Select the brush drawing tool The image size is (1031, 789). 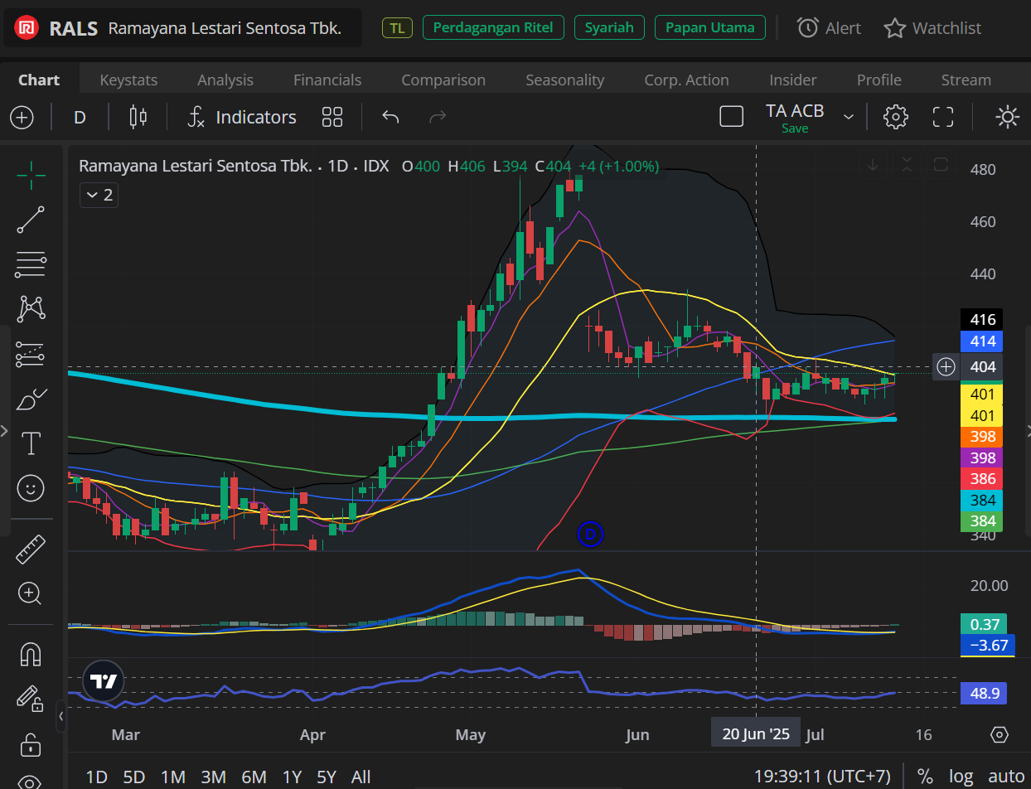tap(31, 399)
